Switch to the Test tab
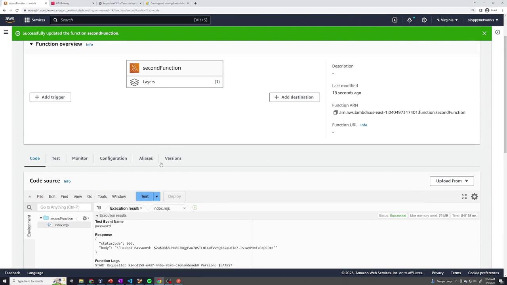The width and height of the screenshot is (507, 285). pos(56,158)
